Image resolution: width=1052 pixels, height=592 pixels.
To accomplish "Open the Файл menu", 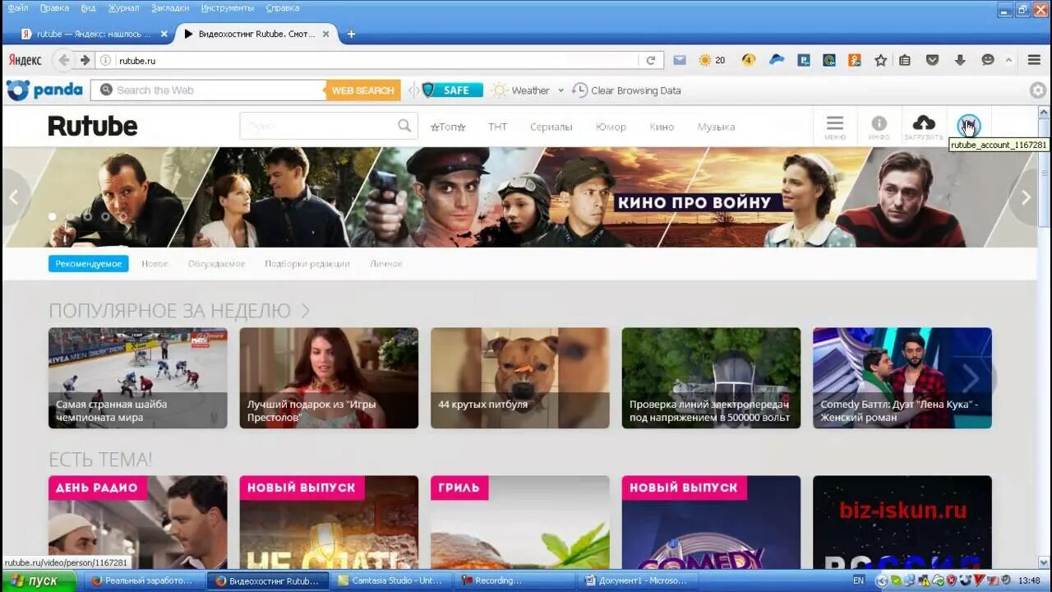I will 17,8.
